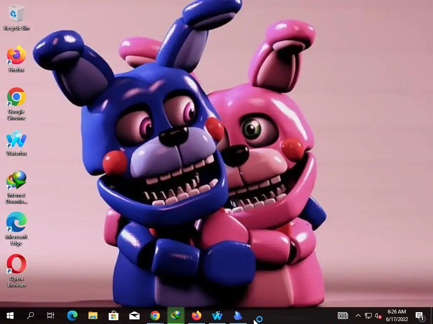The width and height of the screenshot is (433, 324).
Task: Open the muted volume tray icon
Action: (x=378, y=316)
